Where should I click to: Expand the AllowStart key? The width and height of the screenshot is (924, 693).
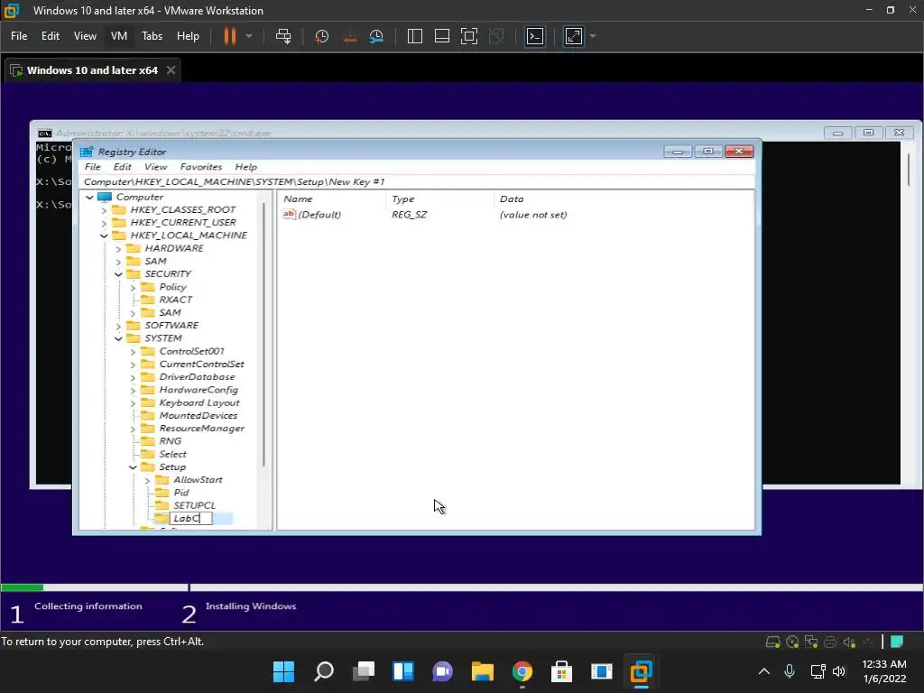(147, 481)
